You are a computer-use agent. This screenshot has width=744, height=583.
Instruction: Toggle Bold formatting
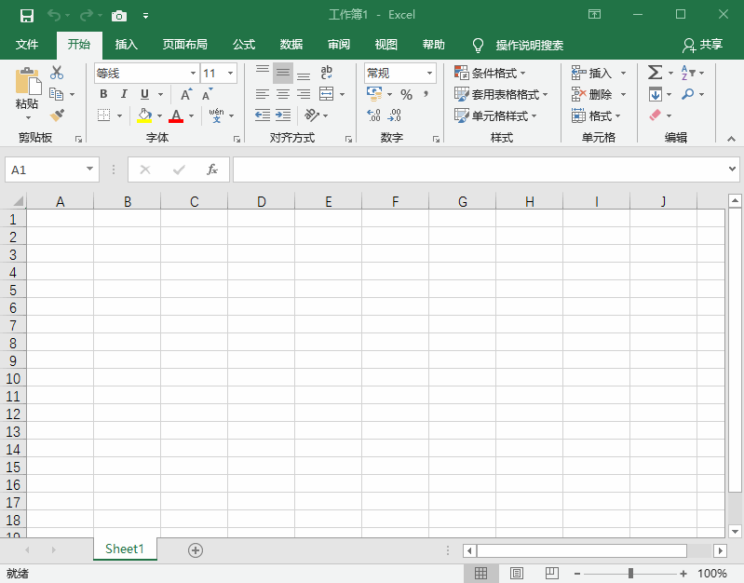103,94
